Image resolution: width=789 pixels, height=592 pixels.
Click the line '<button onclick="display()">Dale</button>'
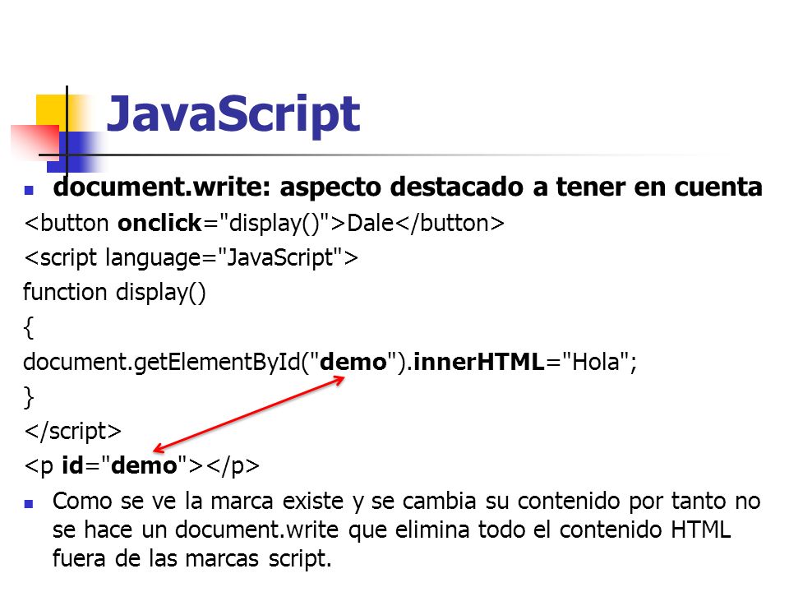point(264,223)
